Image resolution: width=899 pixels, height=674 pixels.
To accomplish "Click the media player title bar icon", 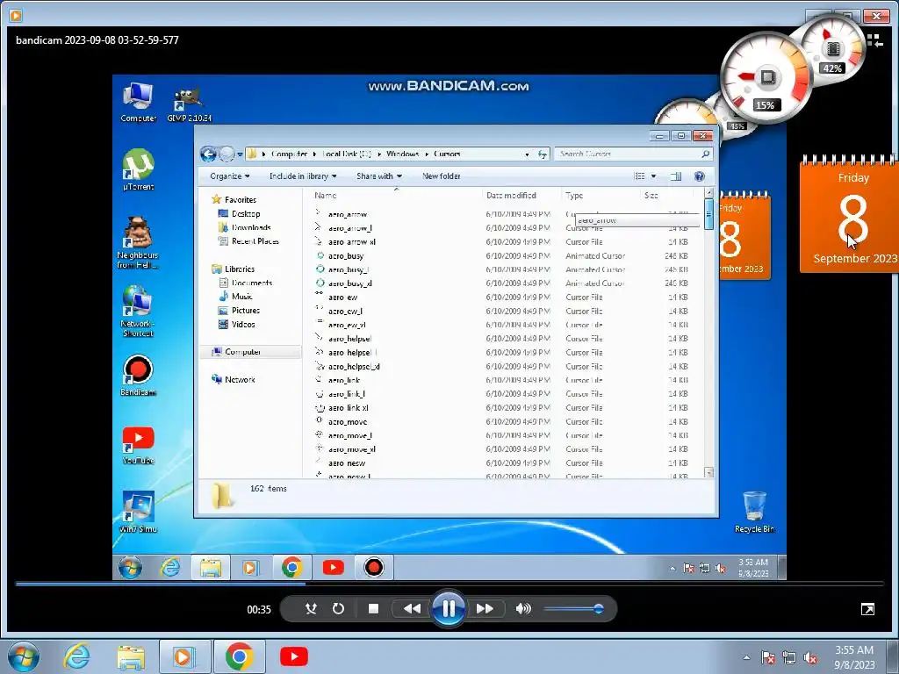I will 16,16.
